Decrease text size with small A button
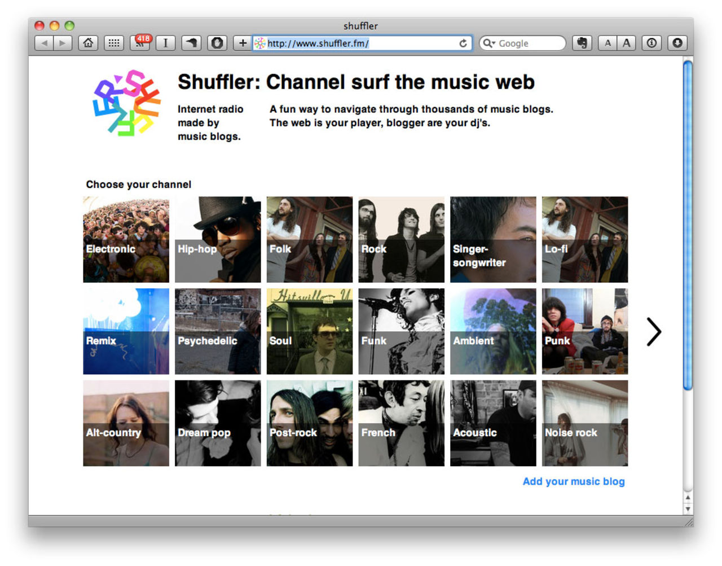 pos(607,43)
